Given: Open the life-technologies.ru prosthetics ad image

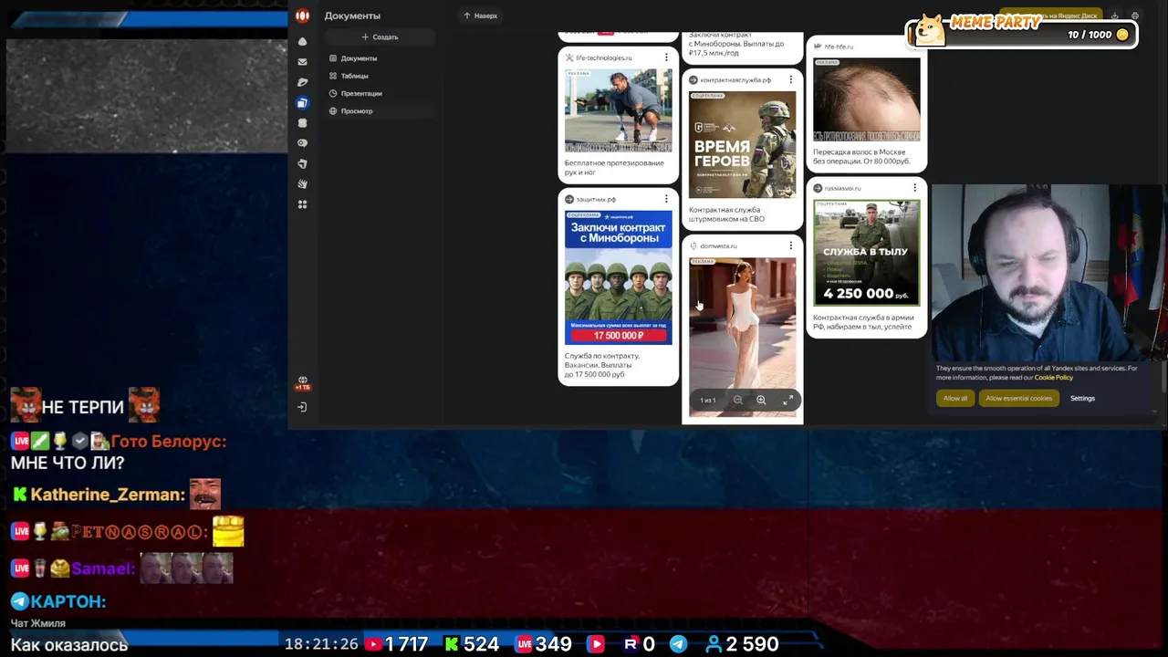Looking at the screenshot, I should click(x=618, y=110).
